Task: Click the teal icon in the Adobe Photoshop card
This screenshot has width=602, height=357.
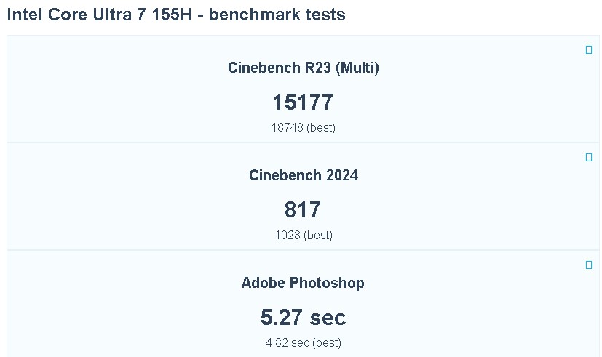Action: click(x=589, y=265)
